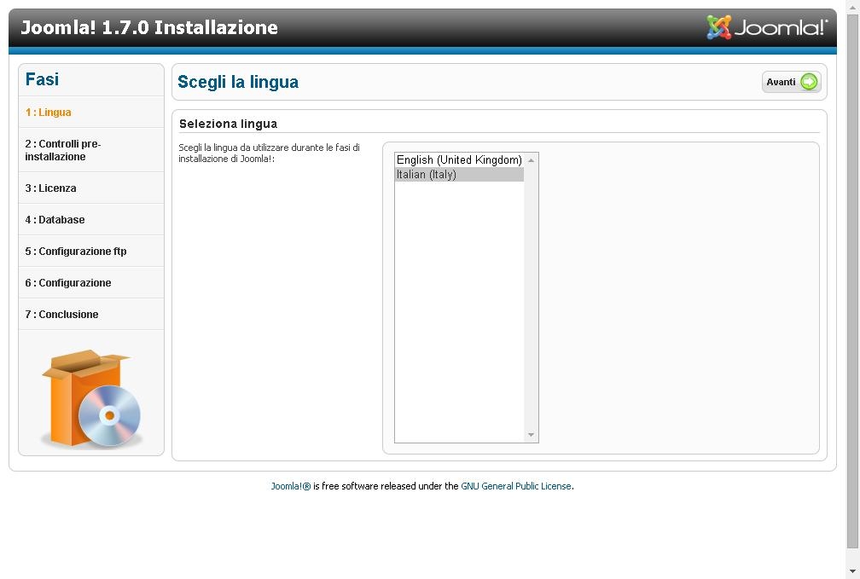Open the GNU General Public License link
The image size is (860, 579).
[516, 486]
